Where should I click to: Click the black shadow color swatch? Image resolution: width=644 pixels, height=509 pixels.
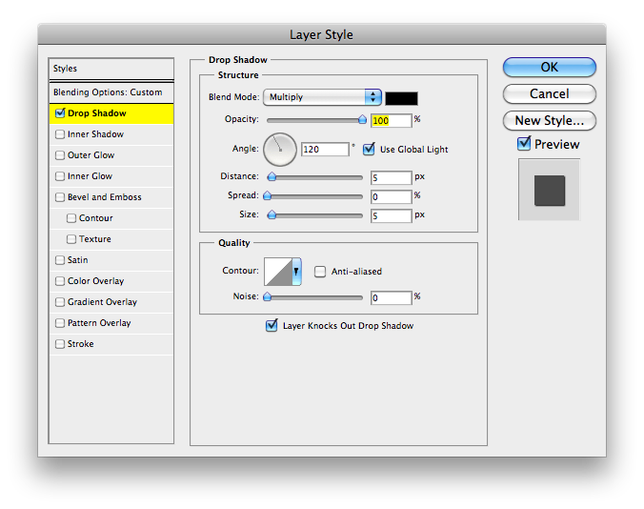click(401, 97)
